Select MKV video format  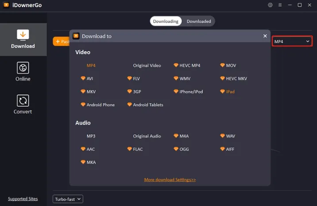point(88,92)
